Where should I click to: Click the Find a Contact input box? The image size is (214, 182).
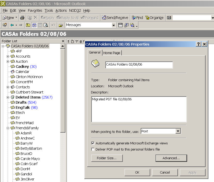pyautogui.click(x=192, y=18)
